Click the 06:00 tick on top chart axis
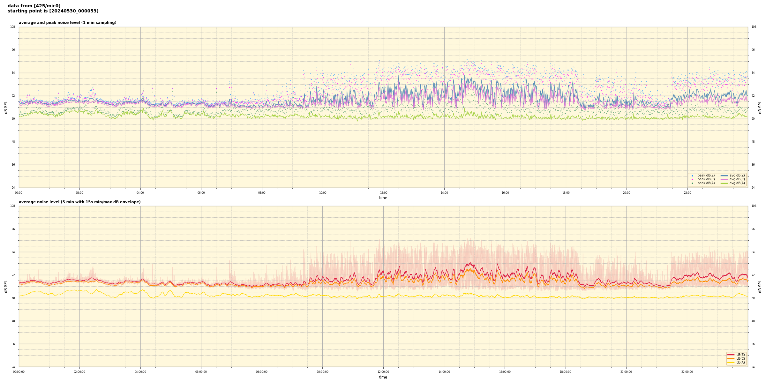 [x=201, y=193]
